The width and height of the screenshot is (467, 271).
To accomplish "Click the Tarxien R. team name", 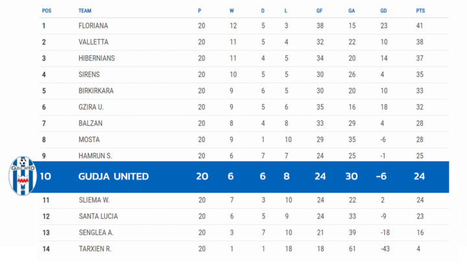I will [x=95, y=249].
